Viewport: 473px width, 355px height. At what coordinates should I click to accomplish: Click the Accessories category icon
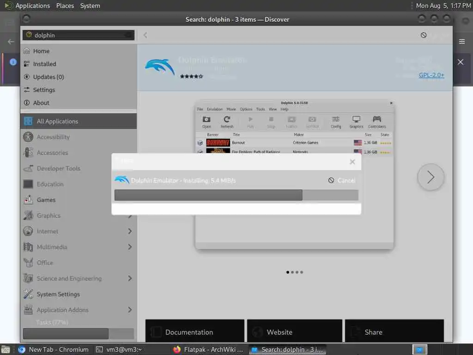(28, 153)
